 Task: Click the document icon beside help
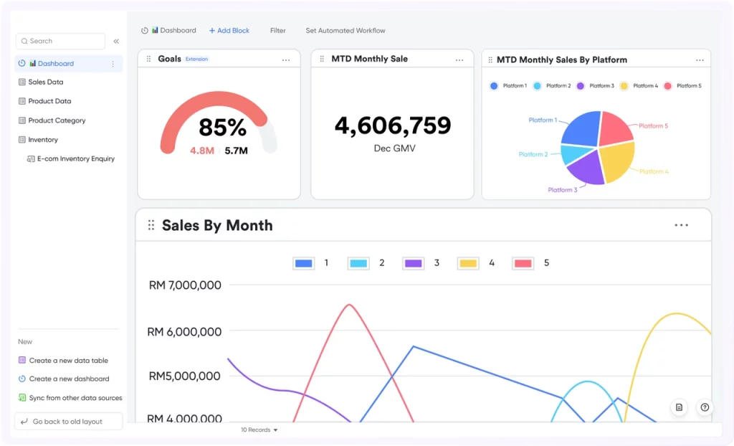(x=679, y=407)
